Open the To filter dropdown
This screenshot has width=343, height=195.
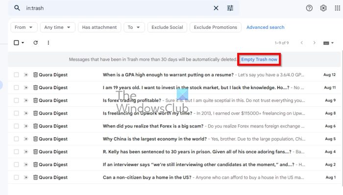(x=134, y=27)
